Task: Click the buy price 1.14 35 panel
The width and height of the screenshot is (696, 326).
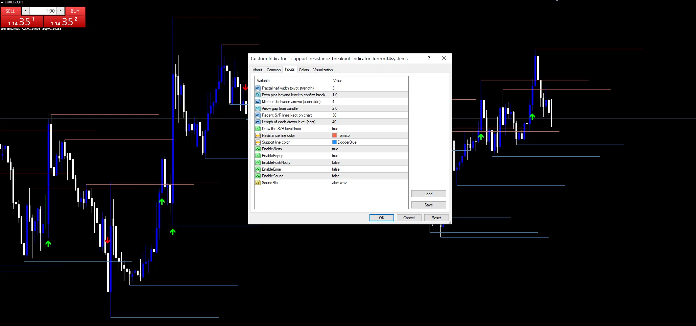Action: pyautogui.click(x=64, y=22)
